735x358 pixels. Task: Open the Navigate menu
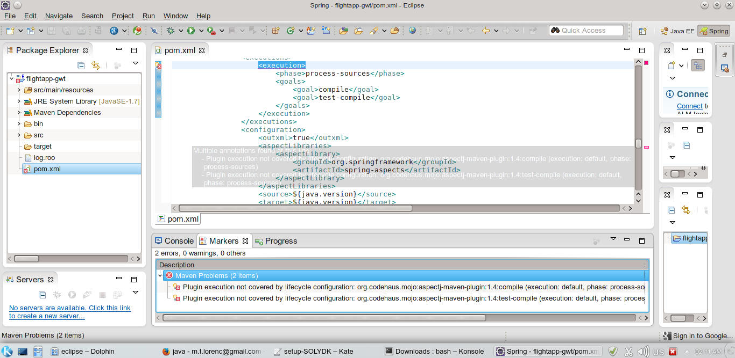tap(59, 16)
